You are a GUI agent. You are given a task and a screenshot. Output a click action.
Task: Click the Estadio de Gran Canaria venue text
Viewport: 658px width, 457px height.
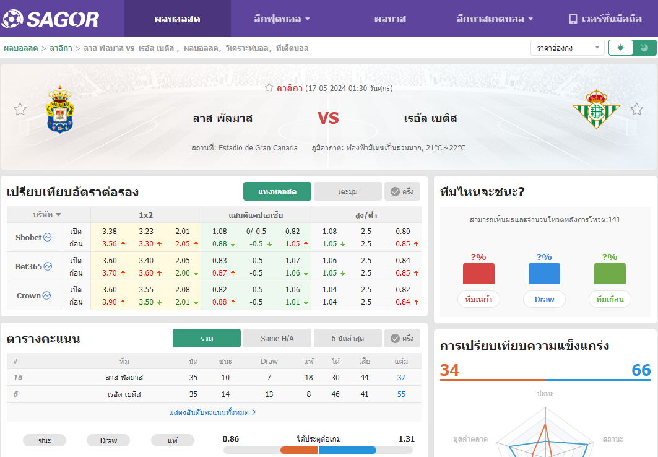(258, 148)
